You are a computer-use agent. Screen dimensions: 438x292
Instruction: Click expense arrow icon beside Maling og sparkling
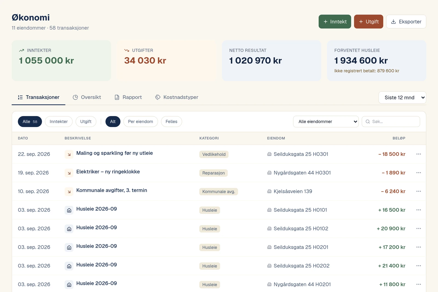(x=69, y=154)
